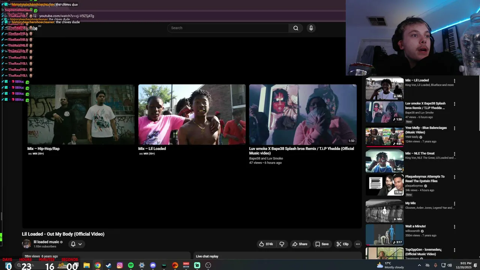The height and width of the screenshot is (270, 480).
Task: Start voice search with the microphone icon
Action: click(311, 28)
